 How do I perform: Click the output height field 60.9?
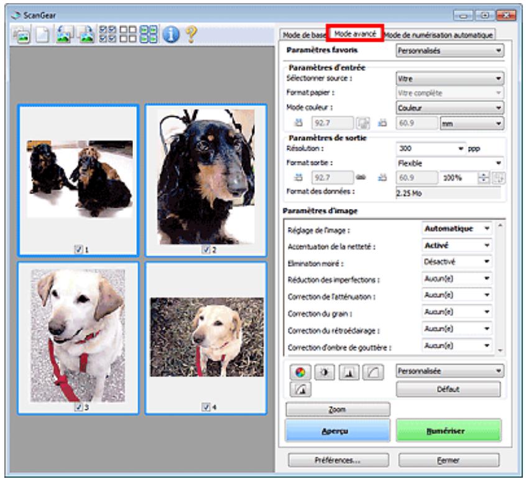pos(417,177)
